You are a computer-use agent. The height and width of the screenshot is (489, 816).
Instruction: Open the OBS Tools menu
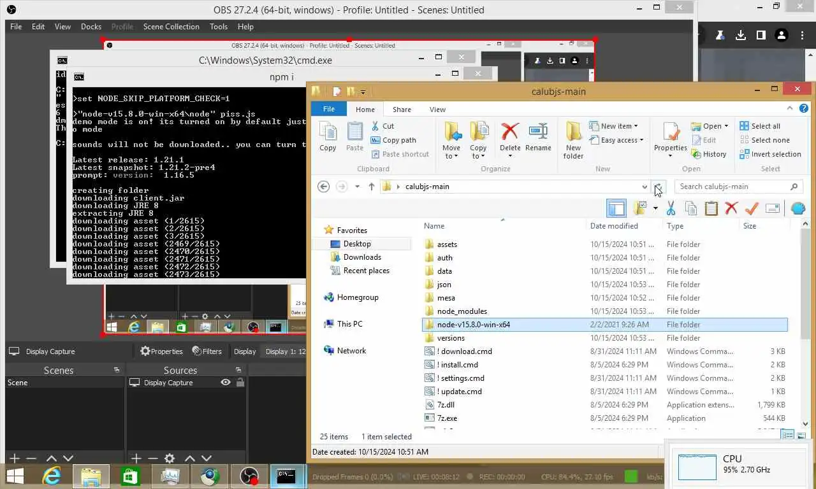[x=218, y=27]
